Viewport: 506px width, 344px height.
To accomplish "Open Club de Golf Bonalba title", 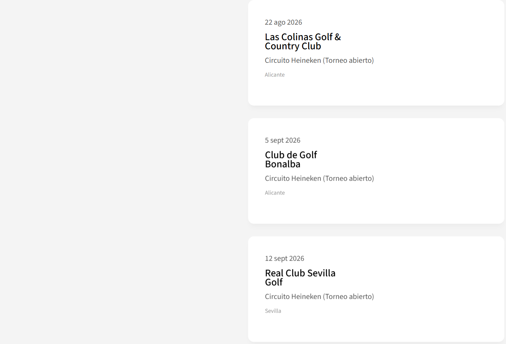I will (x=291, y=159).
